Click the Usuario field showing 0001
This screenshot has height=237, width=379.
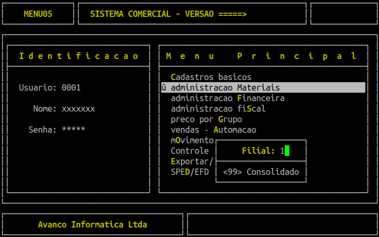(71, 87)
